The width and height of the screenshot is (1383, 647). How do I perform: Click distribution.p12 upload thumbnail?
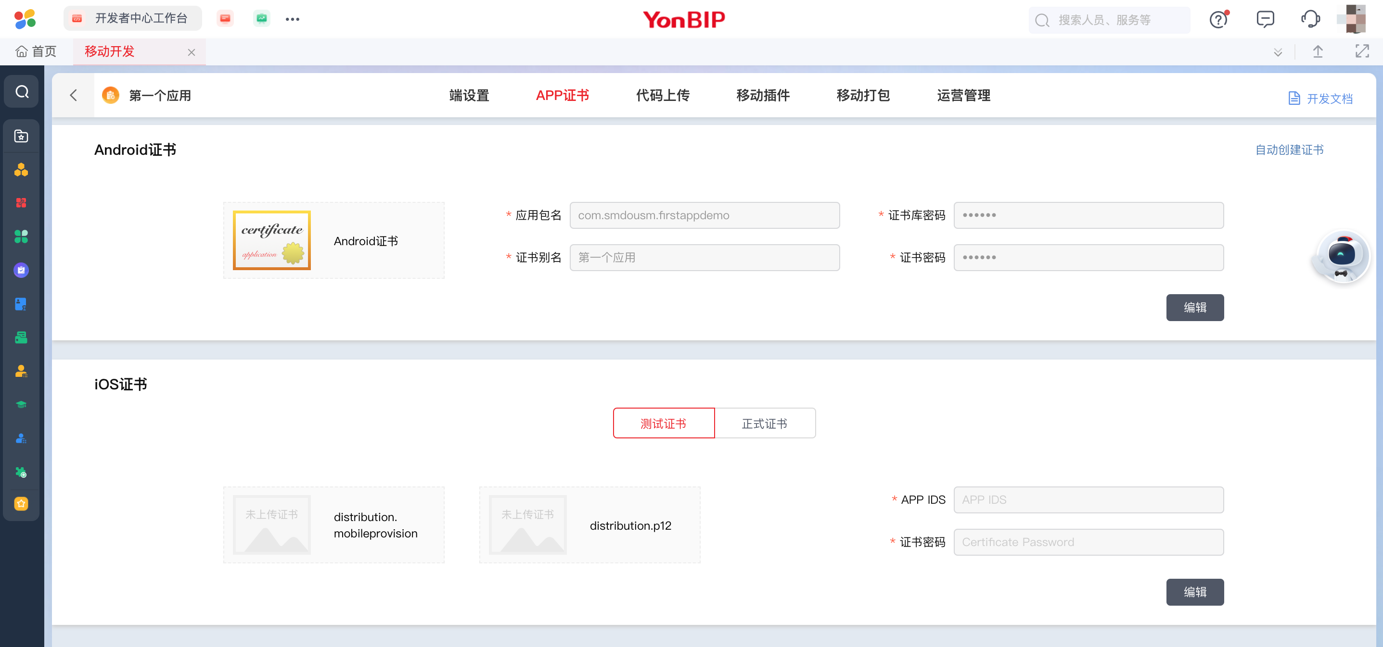[527, 525]
